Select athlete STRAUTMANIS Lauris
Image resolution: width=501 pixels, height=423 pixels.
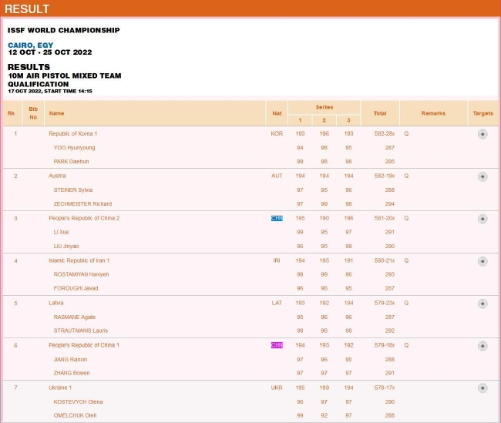[x=81, y=331]
